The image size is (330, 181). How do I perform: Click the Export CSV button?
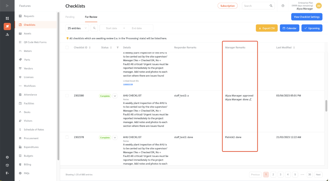[x=266, y=28]
